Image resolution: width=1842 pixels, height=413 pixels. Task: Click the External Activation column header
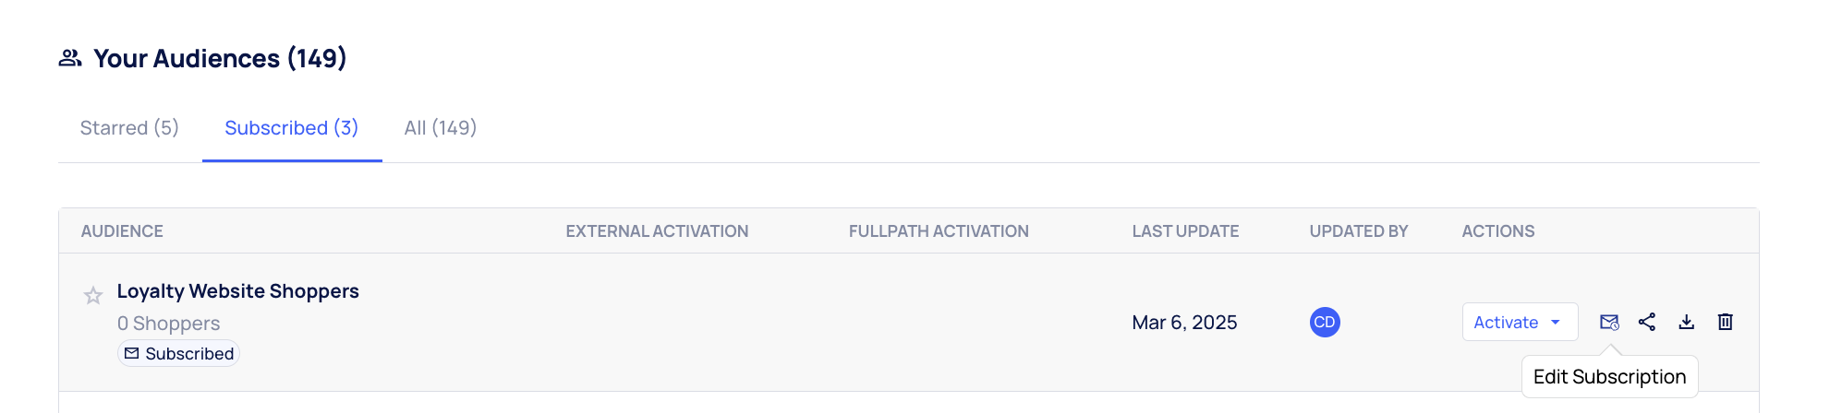(657, 231)
